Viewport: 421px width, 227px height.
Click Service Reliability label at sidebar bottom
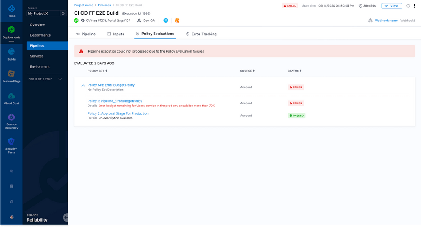click(x=37, y=218)
